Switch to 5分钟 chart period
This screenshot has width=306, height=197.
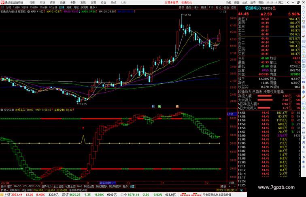[x=25, y=7]
